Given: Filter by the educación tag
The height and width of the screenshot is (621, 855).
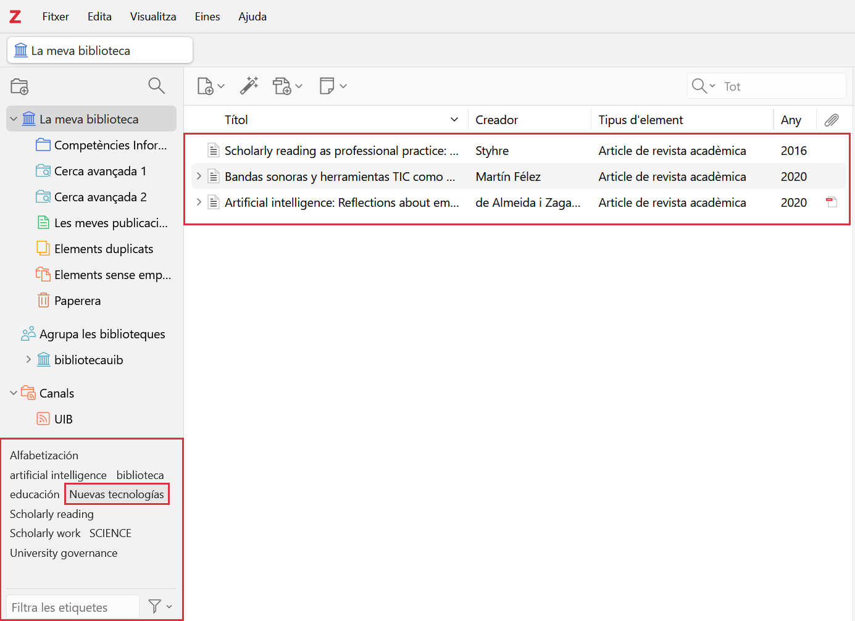Looking at the screenshot, I should coord(35,494).
